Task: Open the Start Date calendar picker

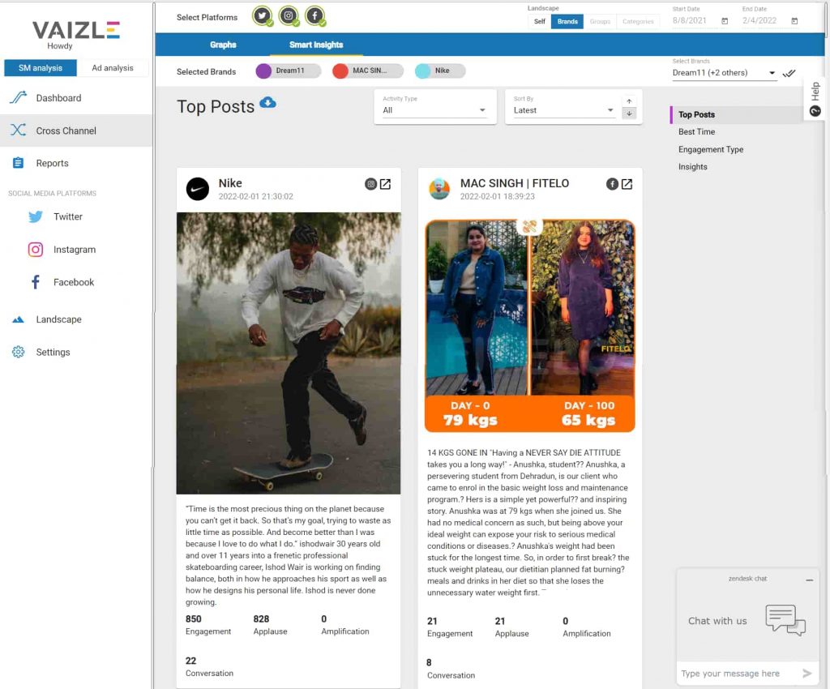Action: [x=725, y=20]
